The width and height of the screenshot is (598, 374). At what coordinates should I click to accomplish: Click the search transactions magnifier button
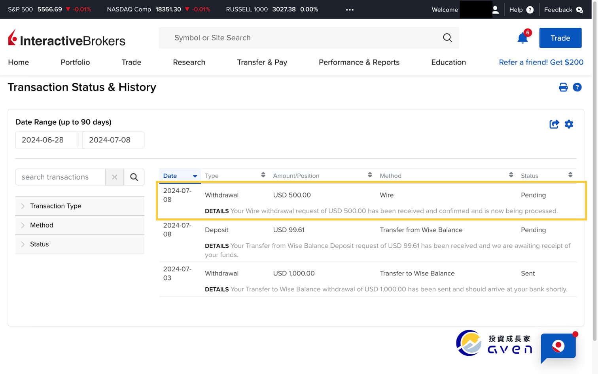(x=134, y=177)
